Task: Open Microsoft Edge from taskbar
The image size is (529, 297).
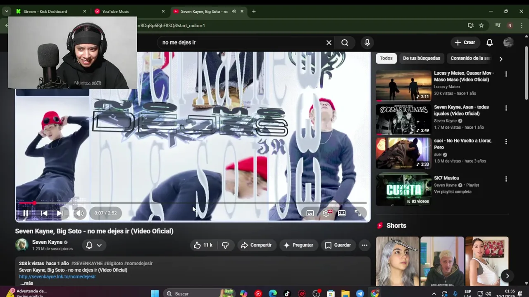Action: coord(273,294)
